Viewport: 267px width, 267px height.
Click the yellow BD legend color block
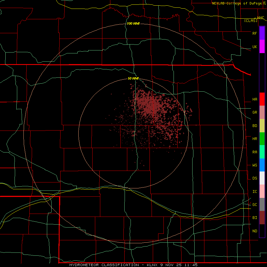pyautogui.click(x=262, y=126)
